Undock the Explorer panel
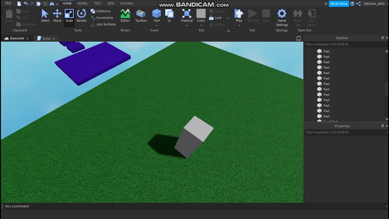389x219 pixels. (x=383, y=38)
